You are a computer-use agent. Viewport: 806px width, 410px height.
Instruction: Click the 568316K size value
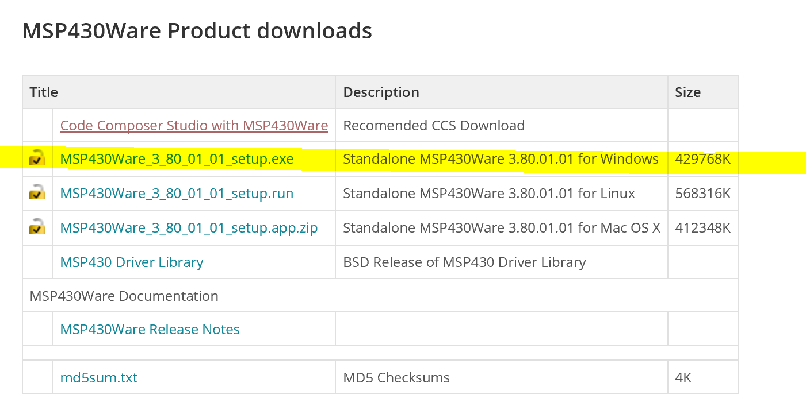pos(702,194)
